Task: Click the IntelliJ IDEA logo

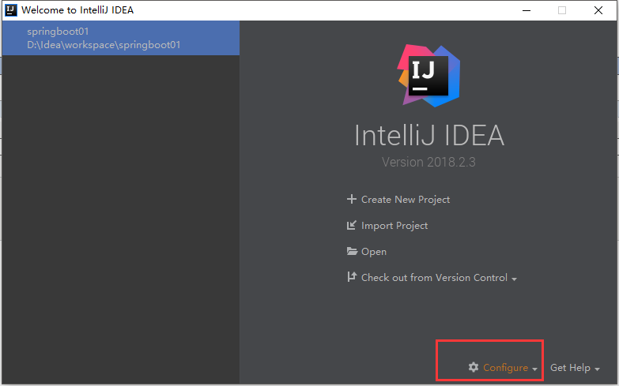Action: (x=428, y=75)
